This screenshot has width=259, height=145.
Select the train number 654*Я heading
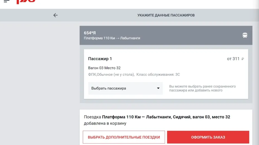[90, 33]
